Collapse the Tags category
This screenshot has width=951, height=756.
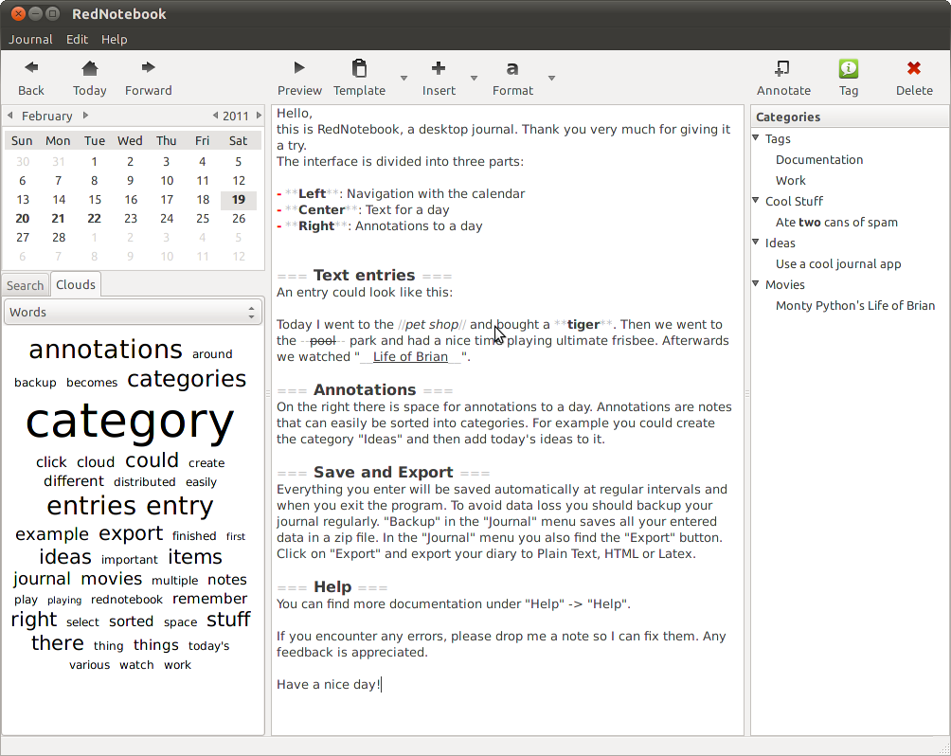tap(756, 137)
